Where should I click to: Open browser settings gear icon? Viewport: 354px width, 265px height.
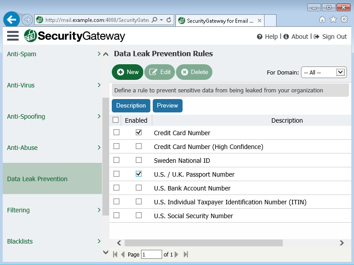tap(344, 20)
